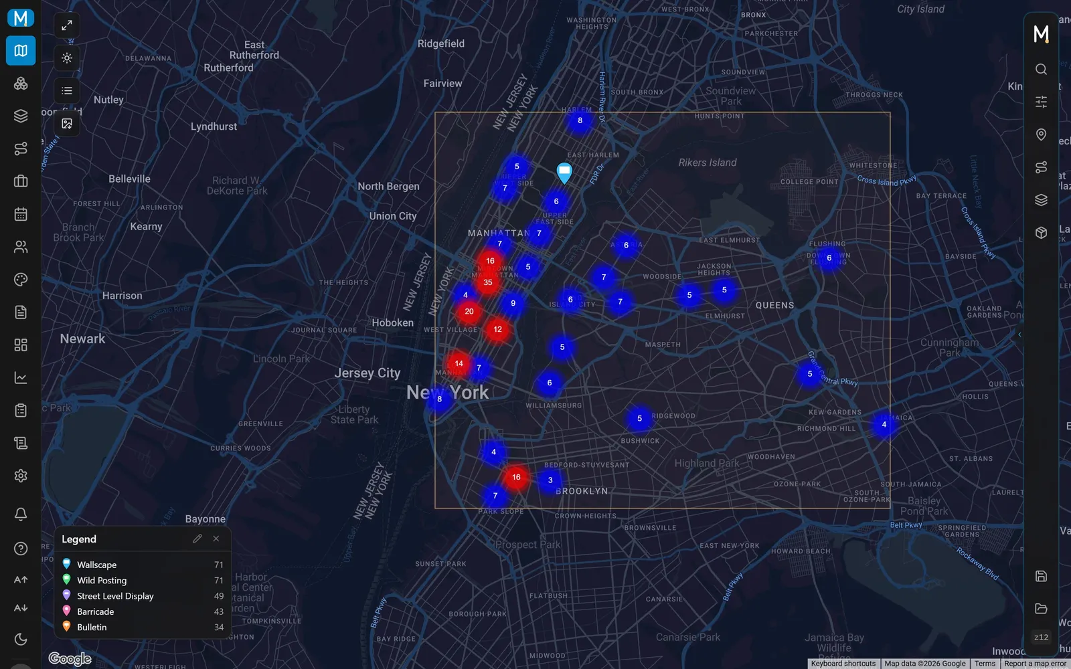1071x669 pixels.
Task: Select the Wallscape row in the Legend
Action: pos(143,565)
